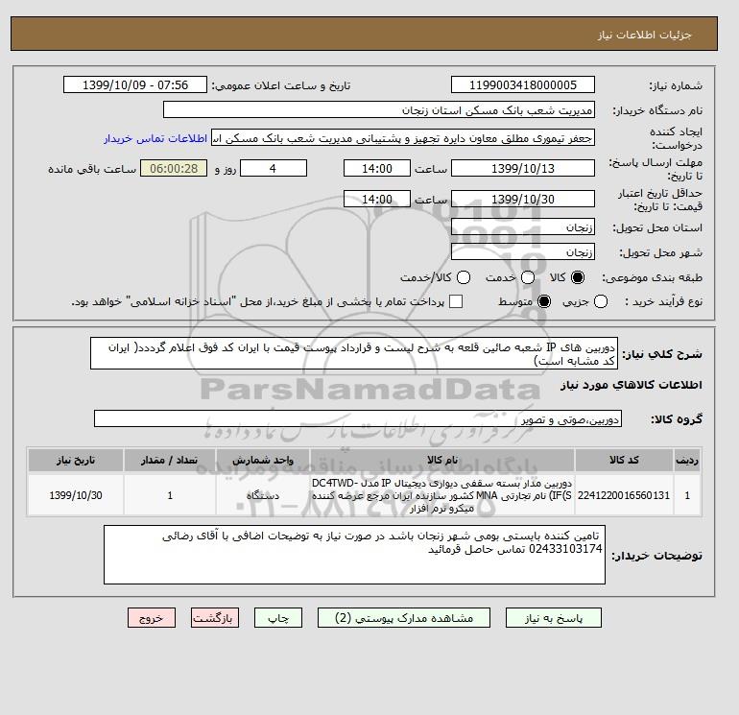This screenshot has height=715, width=739.
Task: Open the اطلاعات تماس خریدار link
Action: (x=155, y=138)
